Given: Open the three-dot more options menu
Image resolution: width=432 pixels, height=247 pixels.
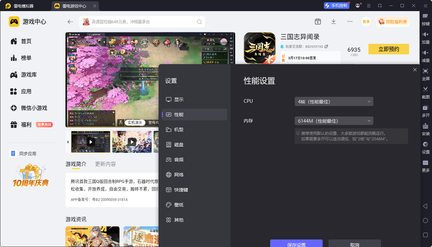Looking at the screenshot, I should tap(350, 22).
